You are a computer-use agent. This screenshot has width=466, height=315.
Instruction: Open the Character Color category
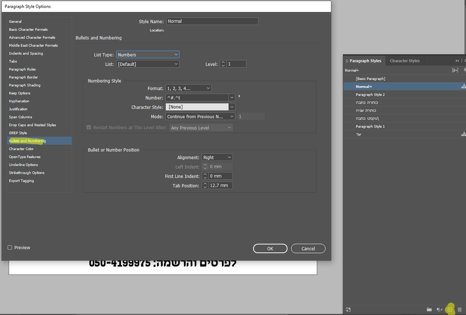(x=39, y=149)
